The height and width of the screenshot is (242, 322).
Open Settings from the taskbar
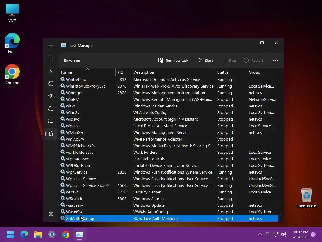pyautogui.click(x=52, y=234)
